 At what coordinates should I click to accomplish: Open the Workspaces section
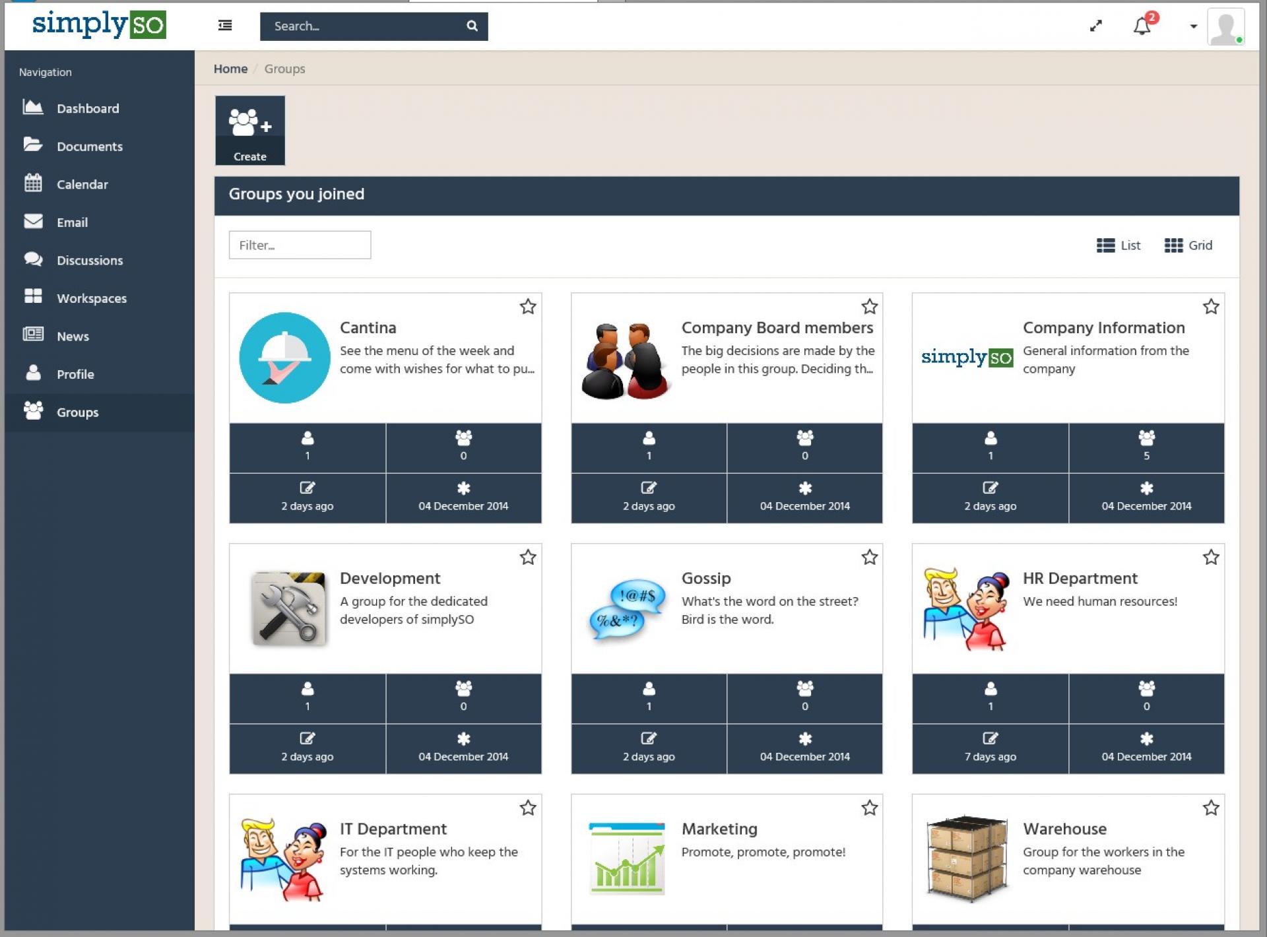tap(92, 297)
